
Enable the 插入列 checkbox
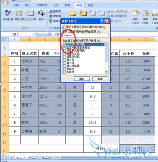(x=64, y=60)
